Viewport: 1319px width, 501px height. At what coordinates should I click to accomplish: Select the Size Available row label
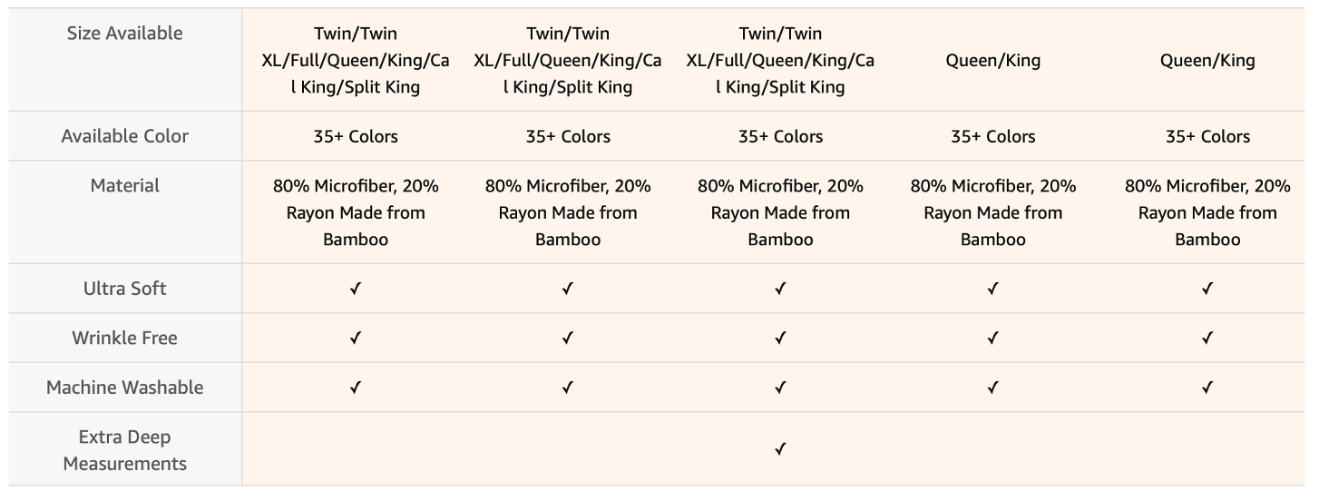point(125,34)
